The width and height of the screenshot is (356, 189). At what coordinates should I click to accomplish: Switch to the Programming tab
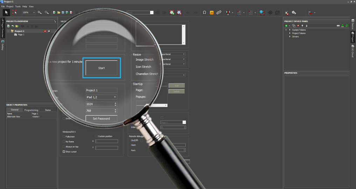[31, 110]
